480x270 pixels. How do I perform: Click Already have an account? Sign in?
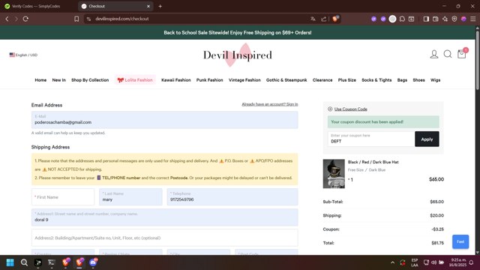(270, 104)
